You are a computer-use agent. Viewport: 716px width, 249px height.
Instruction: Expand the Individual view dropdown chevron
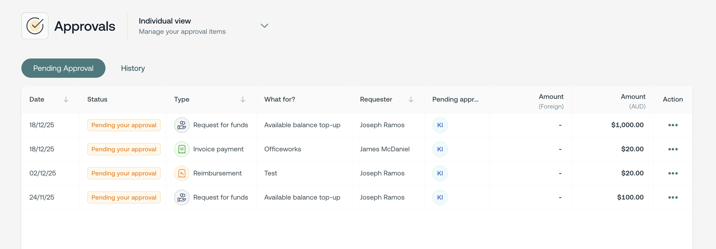click(264, 26)
